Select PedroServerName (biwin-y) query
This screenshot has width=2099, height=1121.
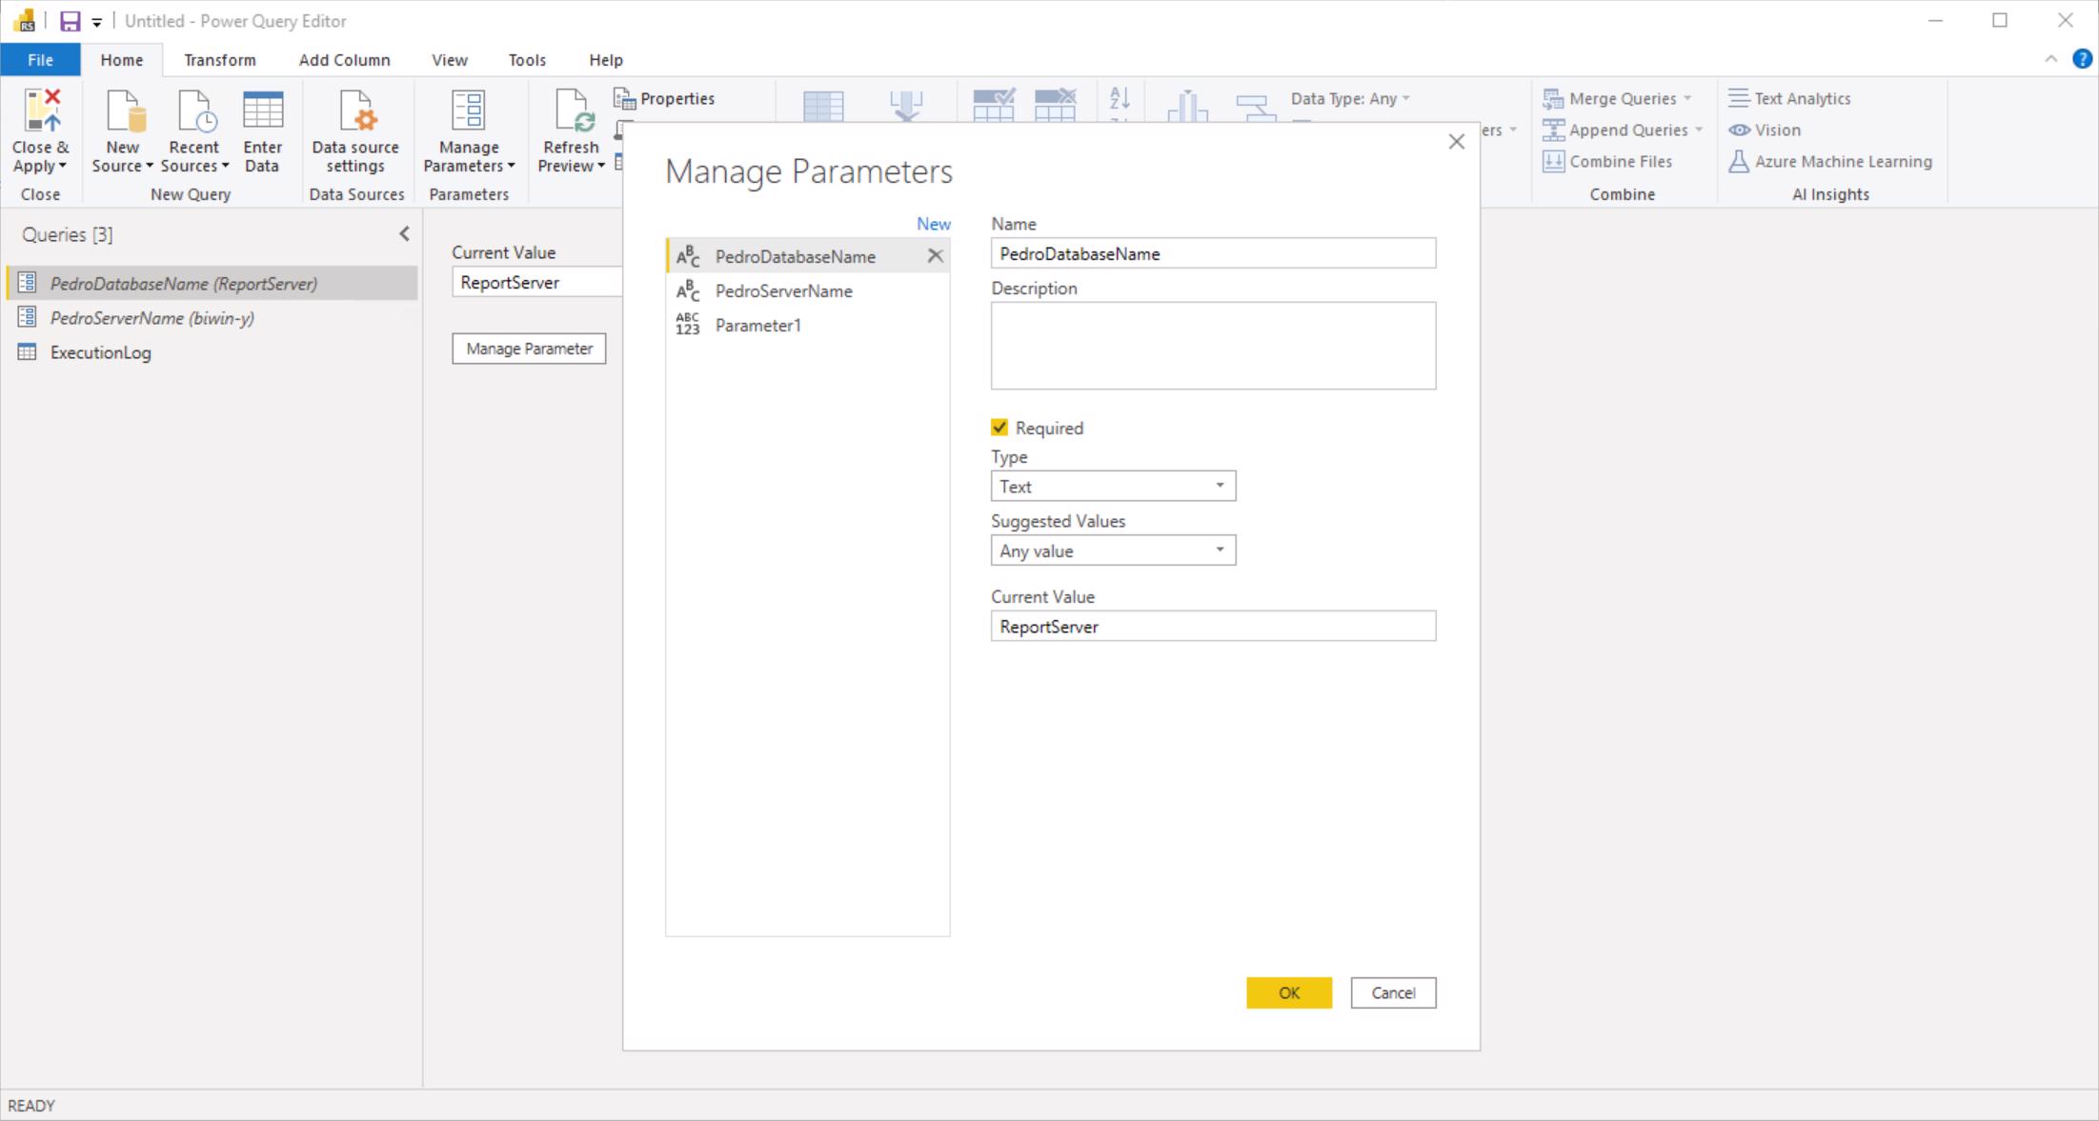click(x=212, y=317)
